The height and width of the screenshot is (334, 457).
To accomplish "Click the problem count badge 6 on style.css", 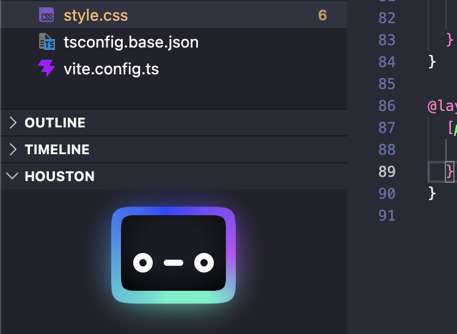I will (x=323, y=15).
